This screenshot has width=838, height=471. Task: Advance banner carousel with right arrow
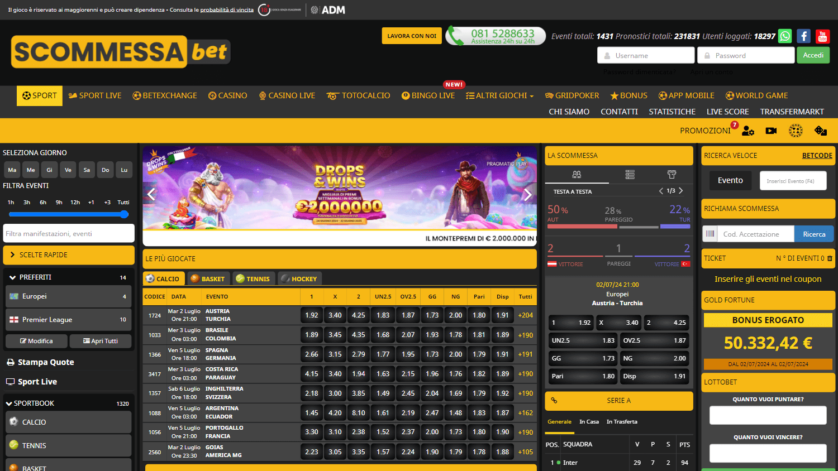tap(528, 194)
